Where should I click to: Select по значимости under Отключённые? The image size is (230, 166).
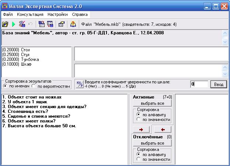[153, 159]
